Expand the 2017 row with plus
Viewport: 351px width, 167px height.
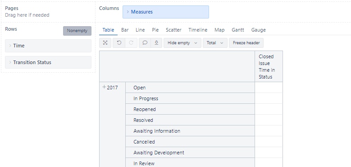tap(104, 87)
